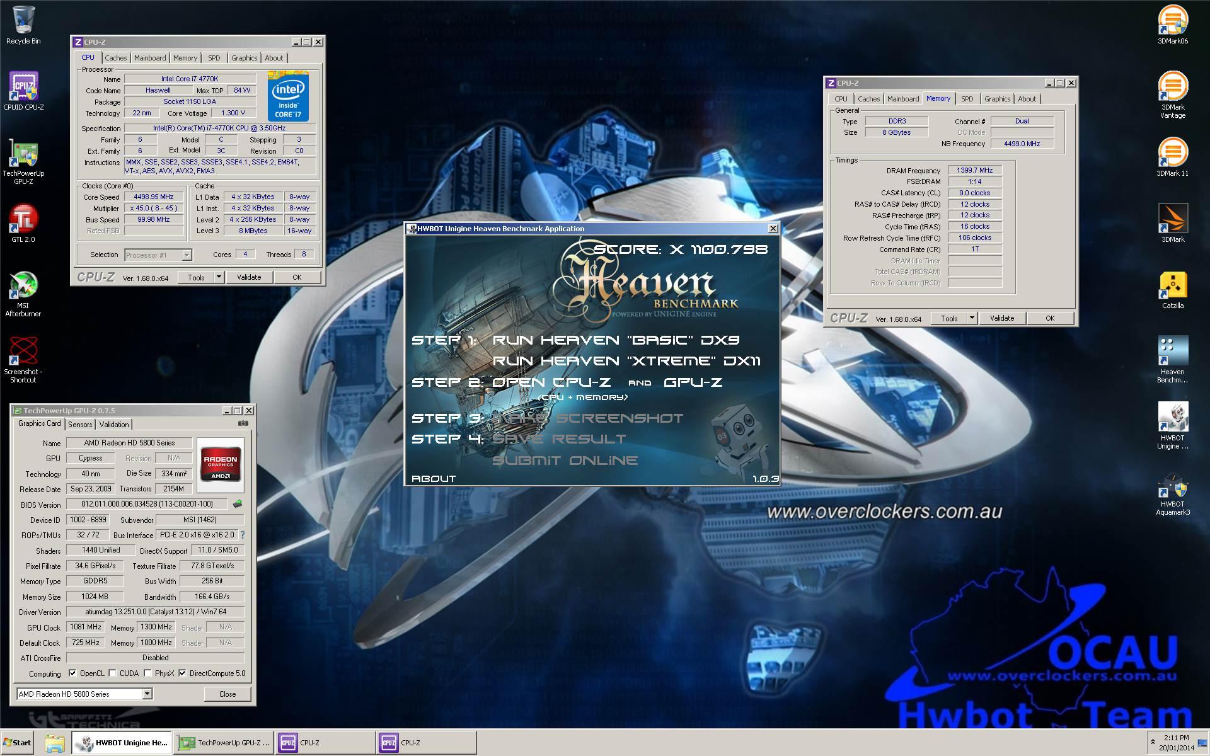The image size is (1210, 756).
Task: Run Heaven "Basic" DX9 benchmark
Action: click(616, 340)
